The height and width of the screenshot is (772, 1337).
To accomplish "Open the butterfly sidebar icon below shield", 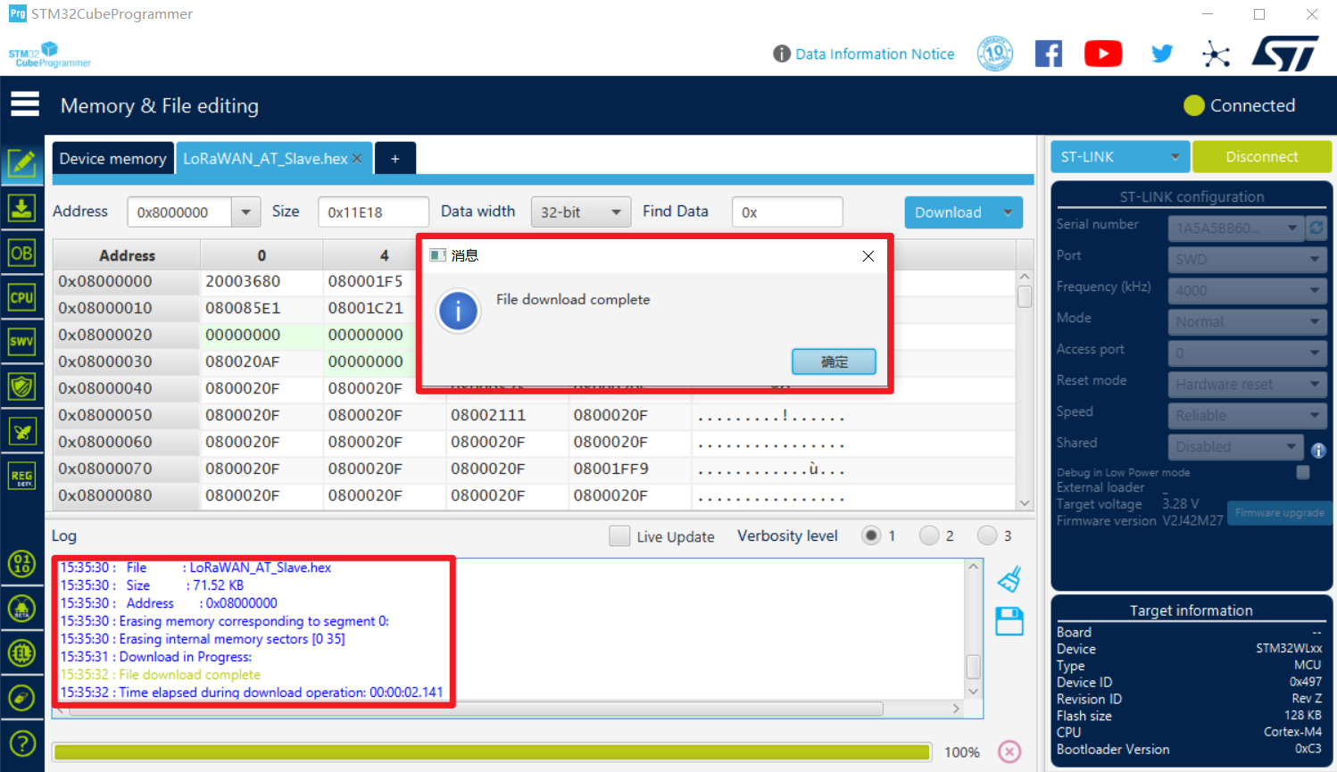I will [x=21, y=431].
